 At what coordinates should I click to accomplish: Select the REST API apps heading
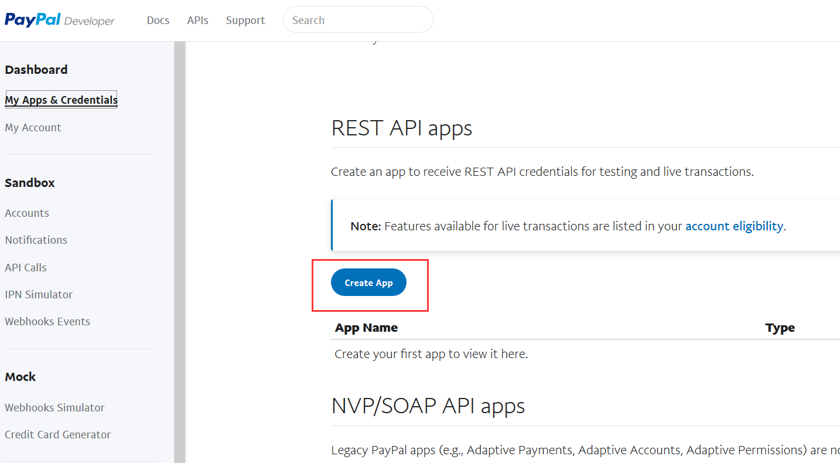point(402,128)
